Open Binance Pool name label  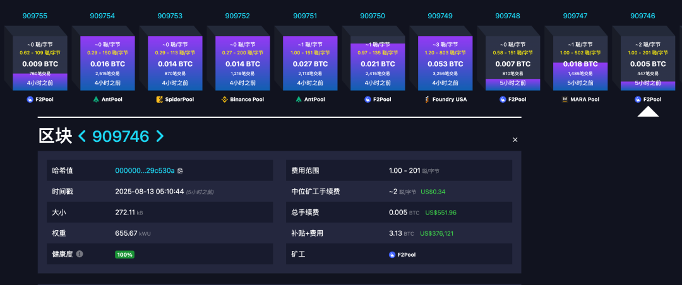tap(247, 100)
